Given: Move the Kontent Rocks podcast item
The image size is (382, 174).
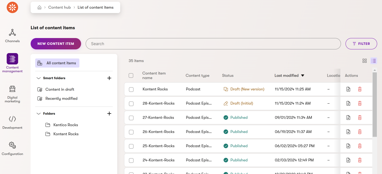Looking at the screenshot, I should click(348, 89).
